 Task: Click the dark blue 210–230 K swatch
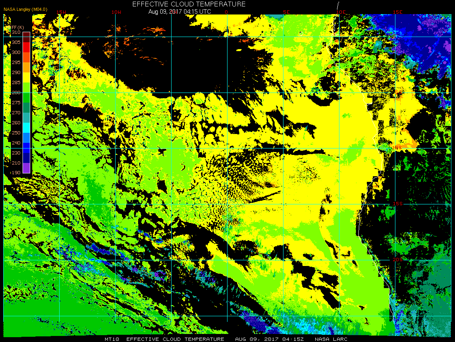pos(27,158)
